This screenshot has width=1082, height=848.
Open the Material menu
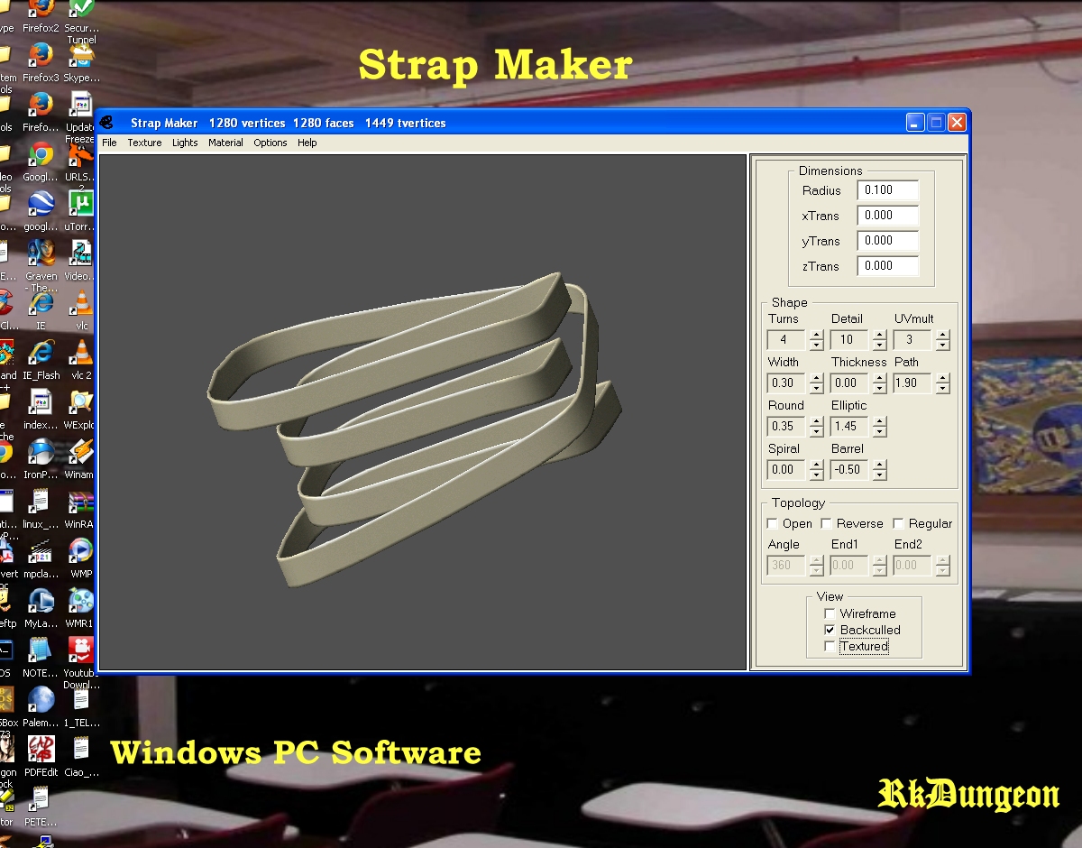[x=225, y=143]
